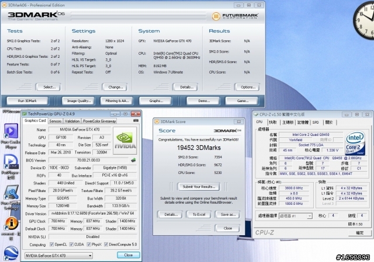Viewport: 374px width, 262px height.
Task: Click Details under the System section
Action: coord(186,87)
